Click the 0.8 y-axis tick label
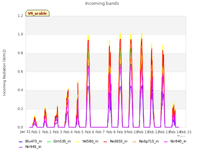Screen dimensions: 205x153 20,53
